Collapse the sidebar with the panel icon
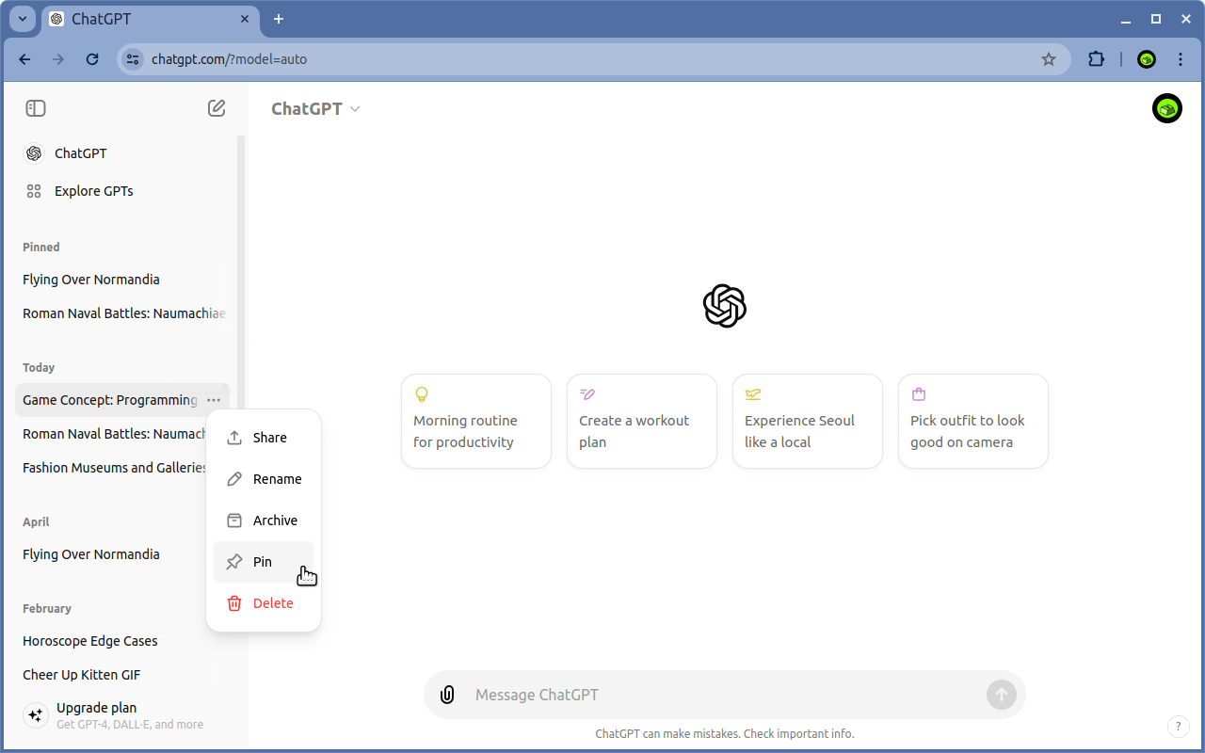 tap(36, 108)
